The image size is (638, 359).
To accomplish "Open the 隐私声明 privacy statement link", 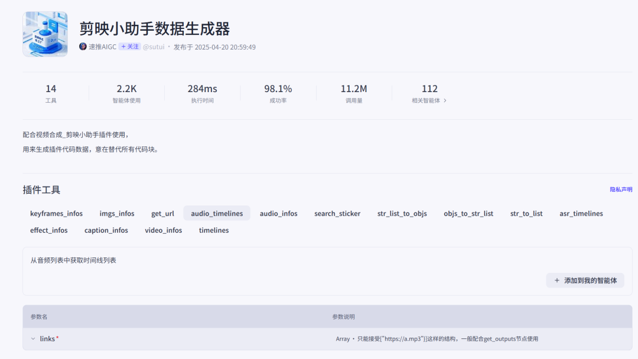I will (x=621, y=190).
